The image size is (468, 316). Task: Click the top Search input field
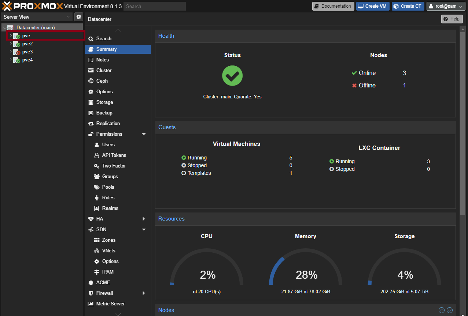point(154,6)
